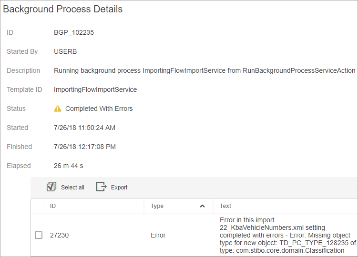Viewport: 358px width, 257px height.
Task: Click the yellow warning status icon
Action: [58, 109]
